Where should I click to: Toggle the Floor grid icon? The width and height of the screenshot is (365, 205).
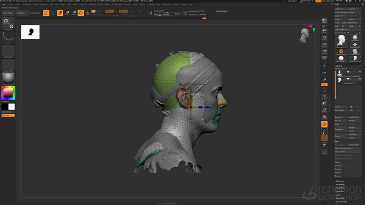click(x=324, y=66)
